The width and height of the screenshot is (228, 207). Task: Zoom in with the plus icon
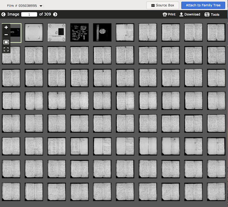point(6,27)
